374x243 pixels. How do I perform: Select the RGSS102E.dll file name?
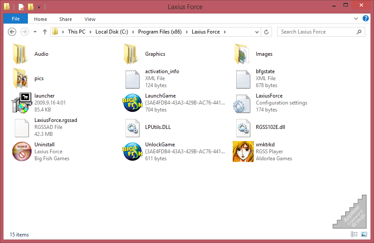pyautogui.click(x=271, y=127)
